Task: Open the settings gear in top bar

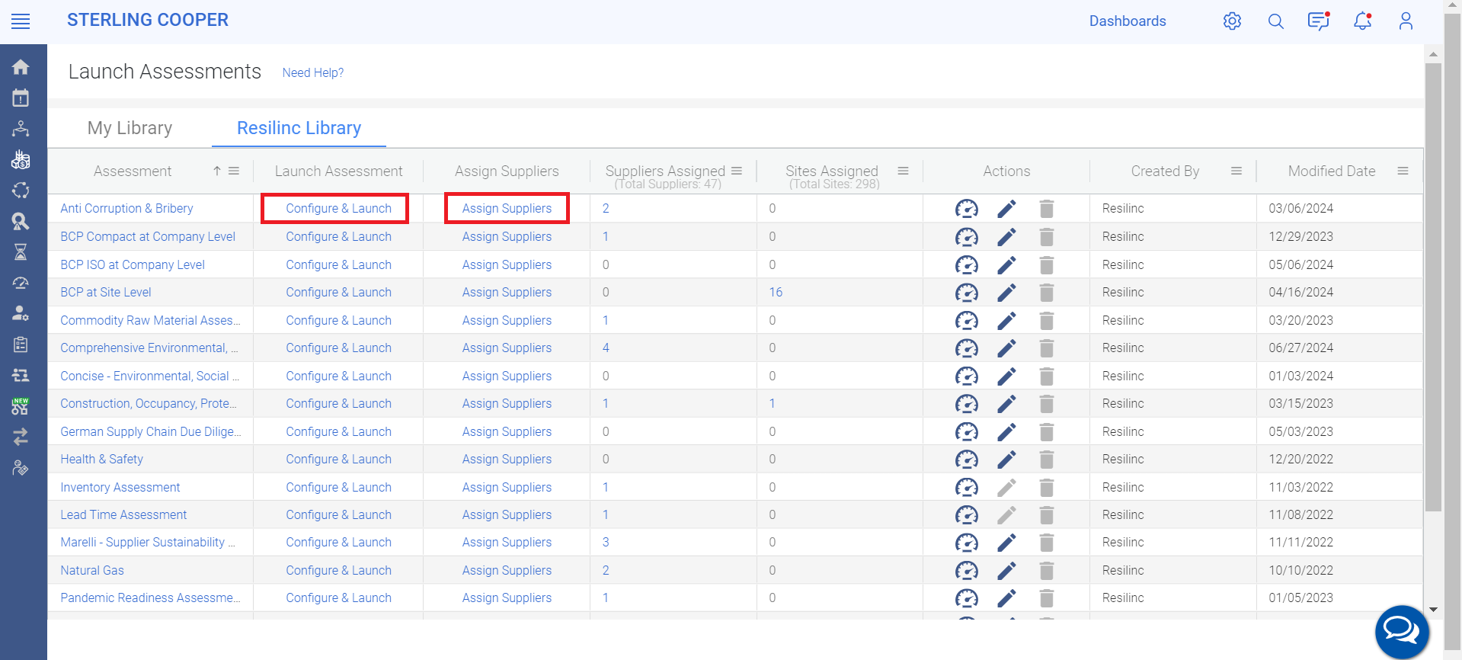Action: [1232, 21]
